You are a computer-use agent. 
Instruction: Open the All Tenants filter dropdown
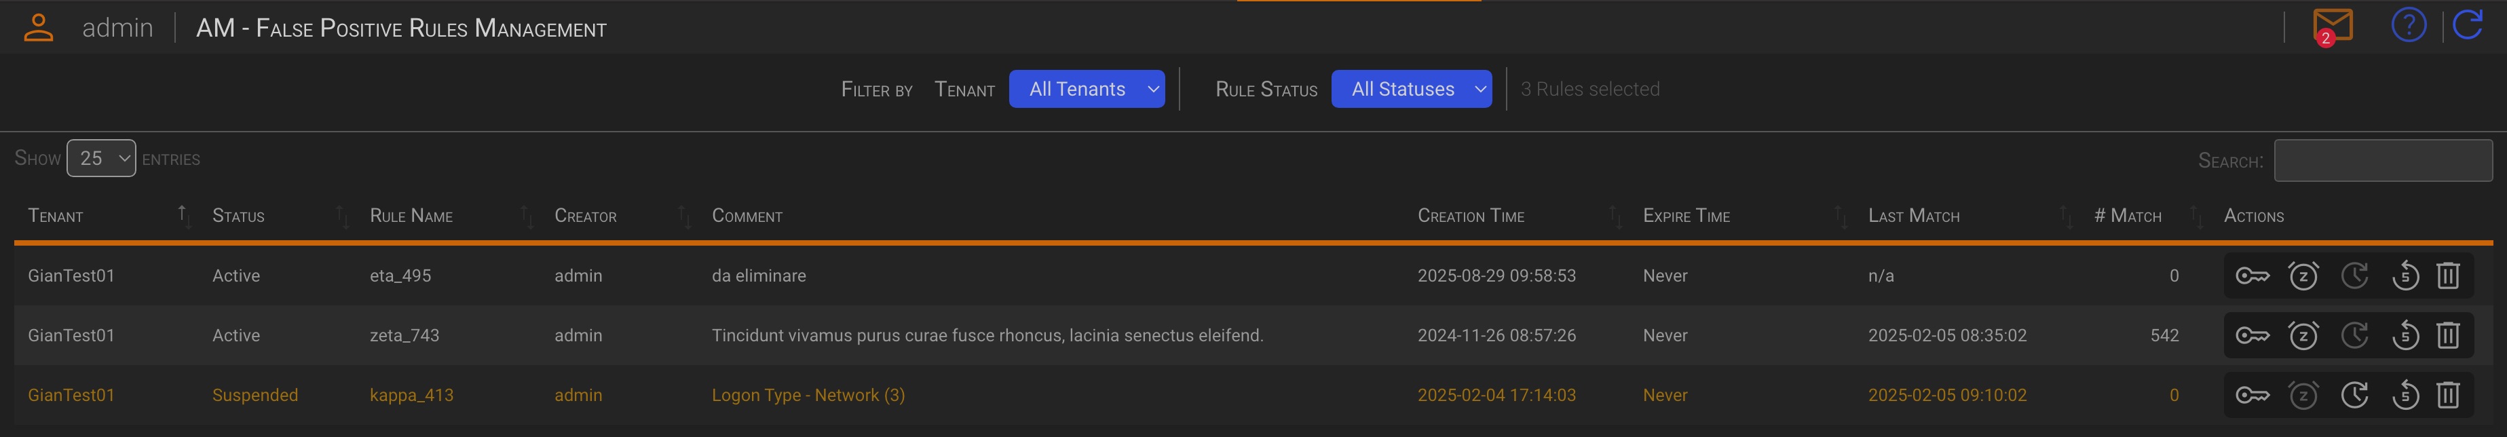tap(1086, 90)
